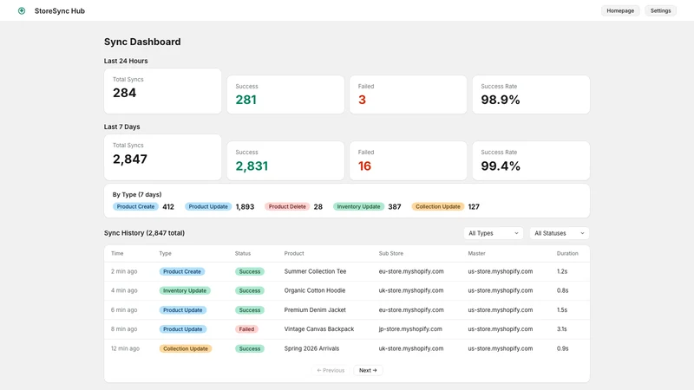Select the Vintage Canvas Backpack product cell
Image resolution: width=694 pixels, height=390 pixels.
[x=319, y=329]
